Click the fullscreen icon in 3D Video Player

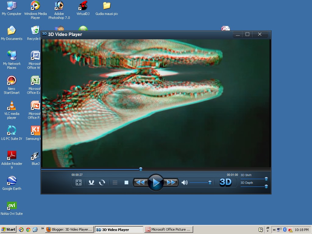pyautogui.click(x=79, y=183)
